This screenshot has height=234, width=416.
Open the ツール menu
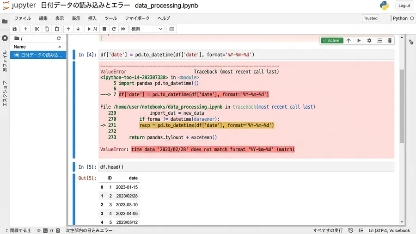pos(110,18)
